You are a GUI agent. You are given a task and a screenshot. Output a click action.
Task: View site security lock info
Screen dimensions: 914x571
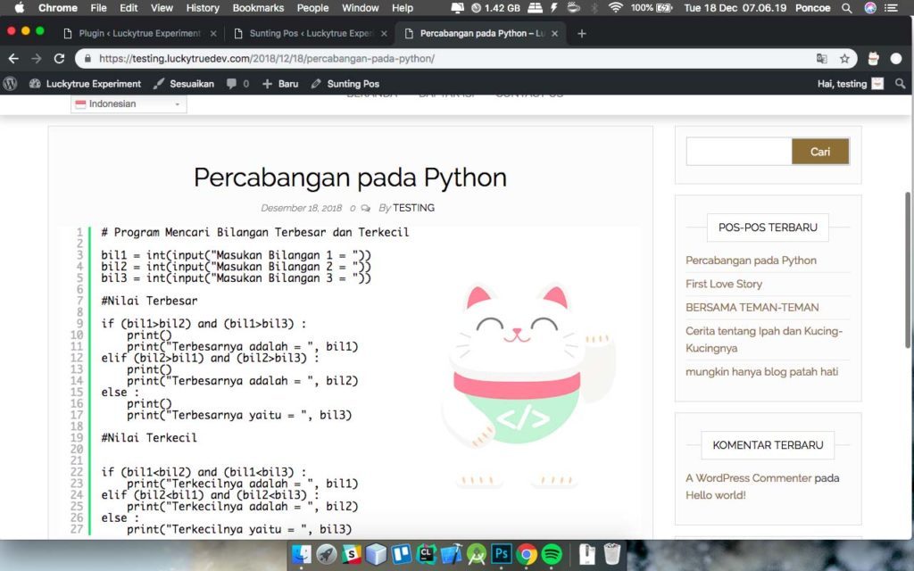click(88, 58)
